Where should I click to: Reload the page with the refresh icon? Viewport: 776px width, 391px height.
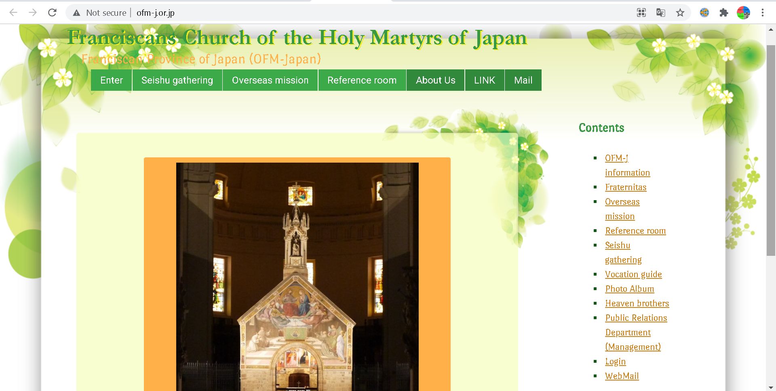52,13
